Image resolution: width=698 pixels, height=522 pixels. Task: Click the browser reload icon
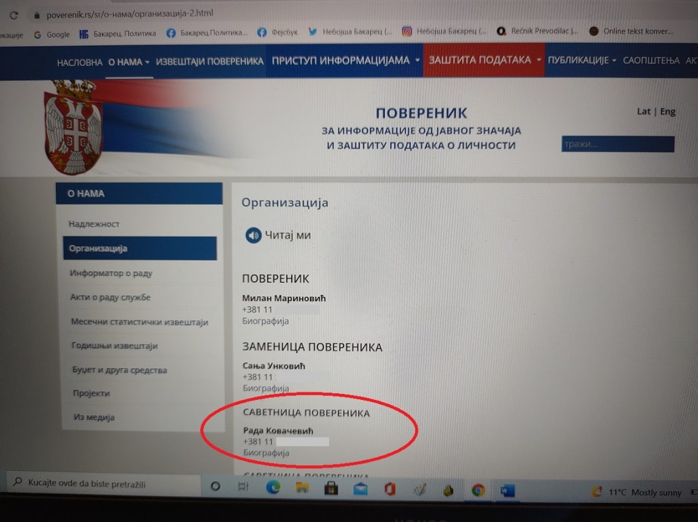14,16
